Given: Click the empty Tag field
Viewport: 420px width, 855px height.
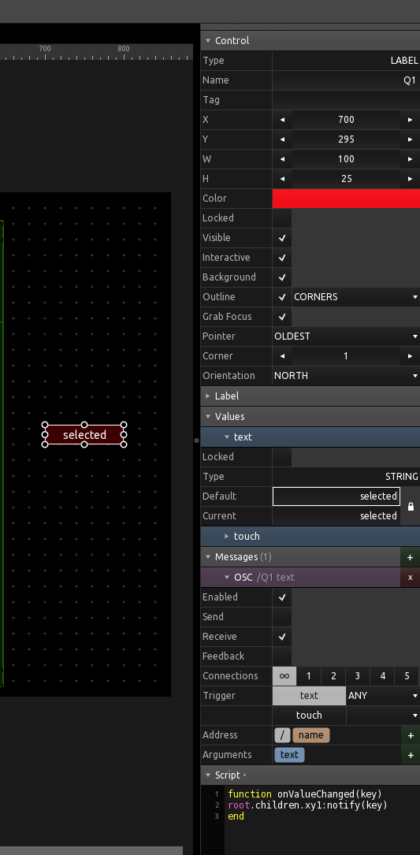Looking at the screenshot, I should (x=347, y=100).
